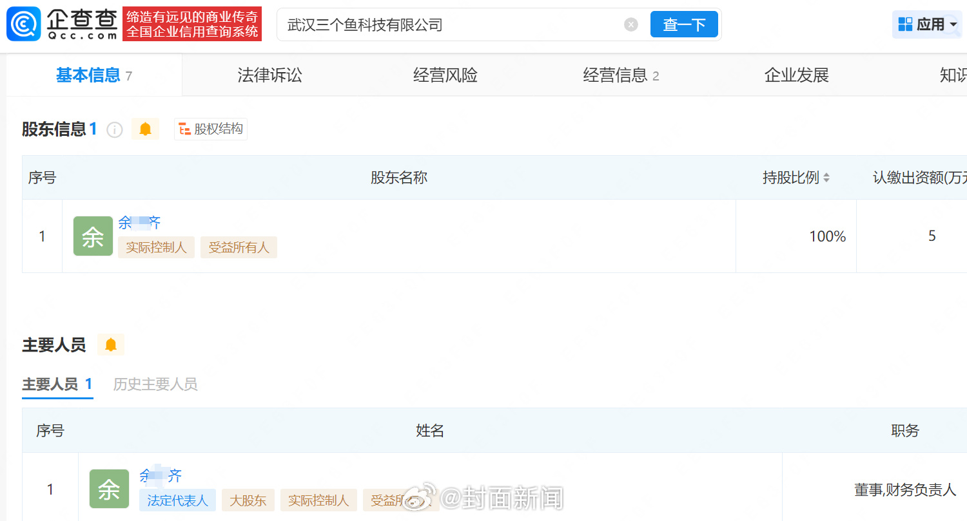This screenshot has width=967, height=521.
Task: Click the 职务 column header
Action: (x=905, y=431)
